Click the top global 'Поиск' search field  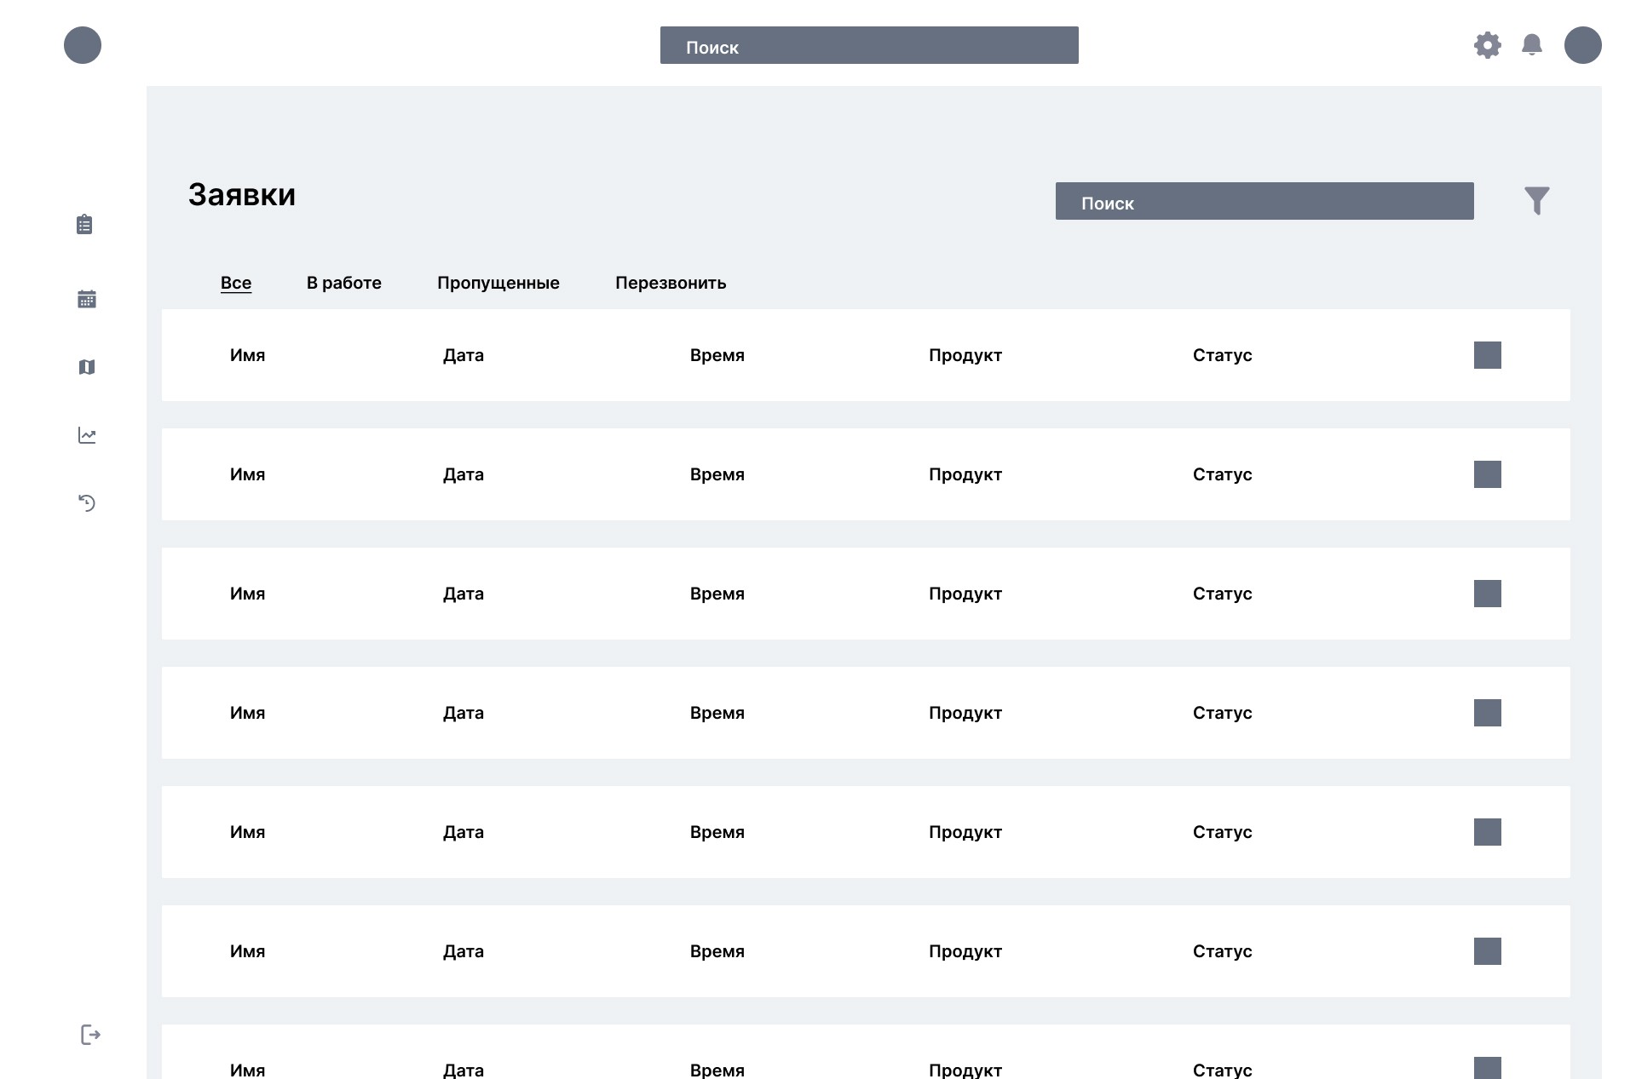[x=869, y=45]
